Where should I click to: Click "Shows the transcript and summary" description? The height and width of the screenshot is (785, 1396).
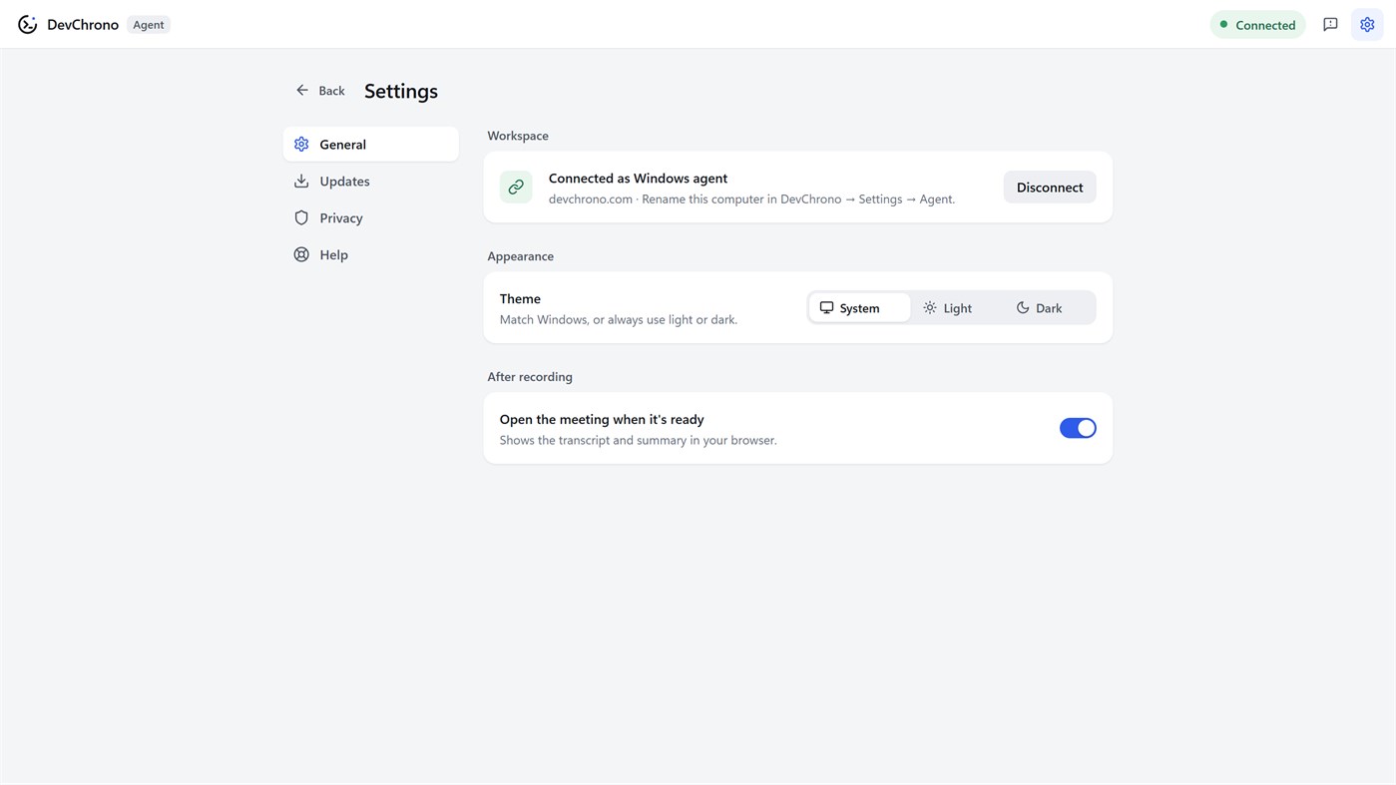tap(638, 440)
